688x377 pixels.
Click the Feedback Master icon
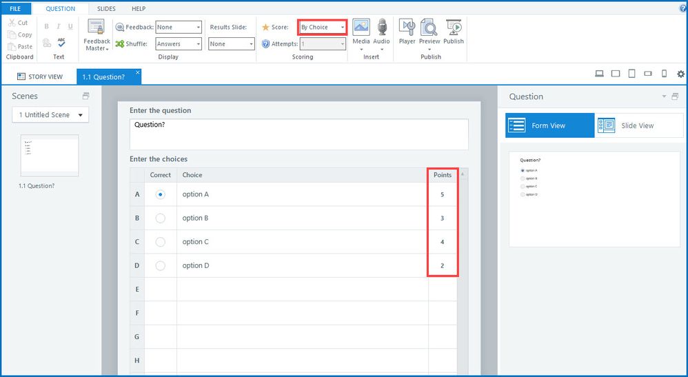point(97,28)
